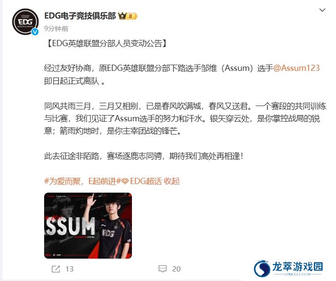Open the EDG电子竞技俱乐部 profile name
The height and width of the screenshot is (281, 336).
click(80, 16)
